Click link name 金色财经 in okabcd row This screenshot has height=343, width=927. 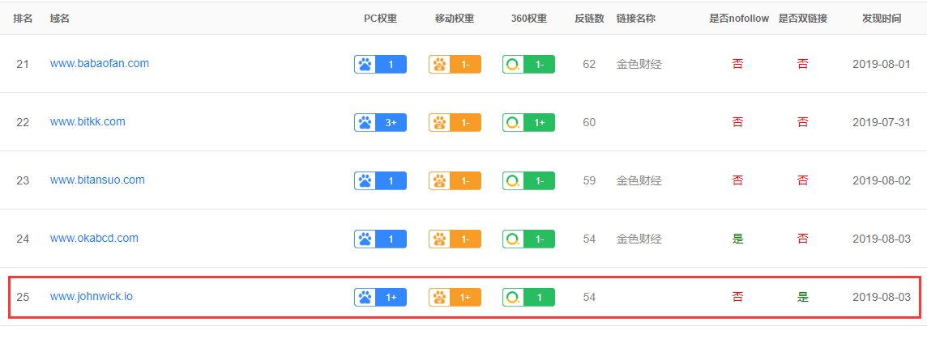coord(639,239)
